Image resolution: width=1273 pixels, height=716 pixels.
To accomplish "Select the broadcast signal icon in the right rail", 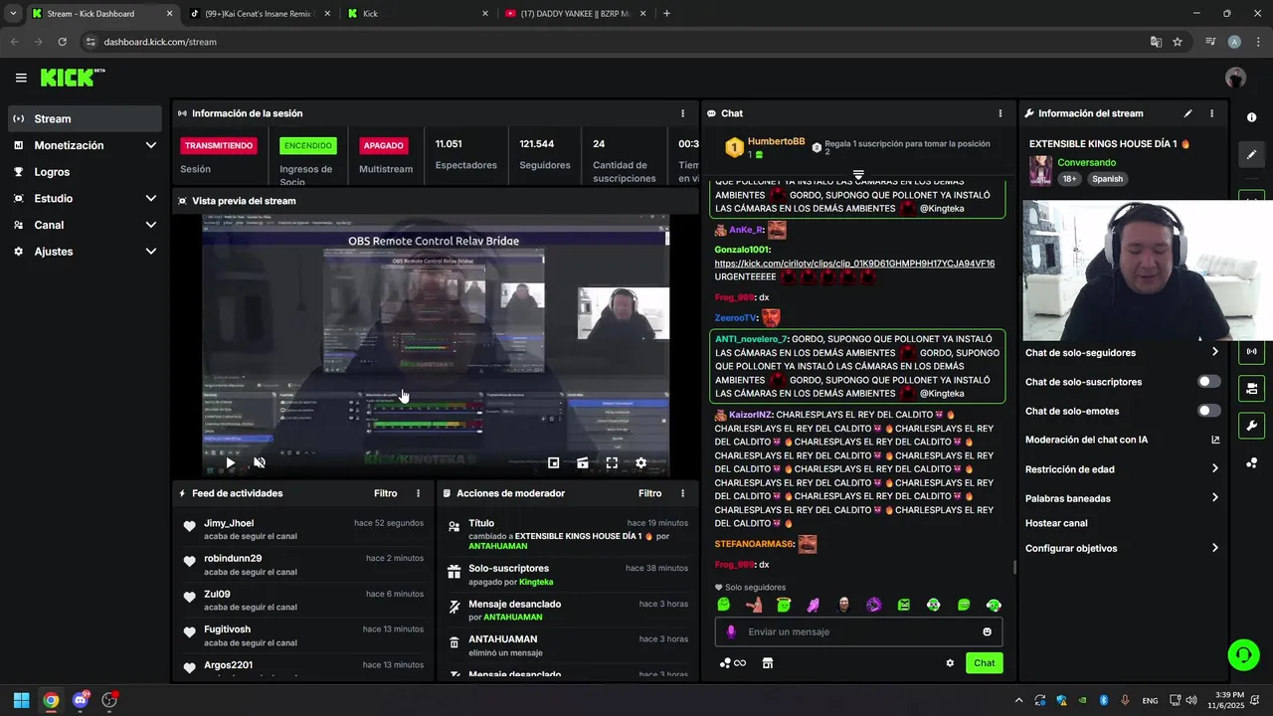I will point(1251,351).
